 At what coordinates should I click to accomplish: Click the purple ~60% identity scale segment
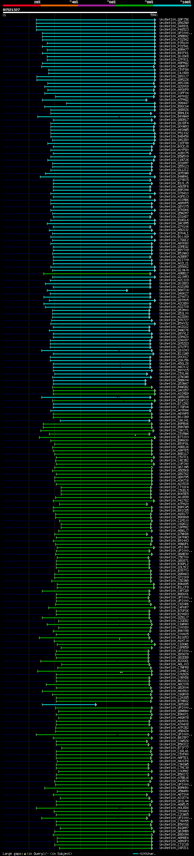97,5
